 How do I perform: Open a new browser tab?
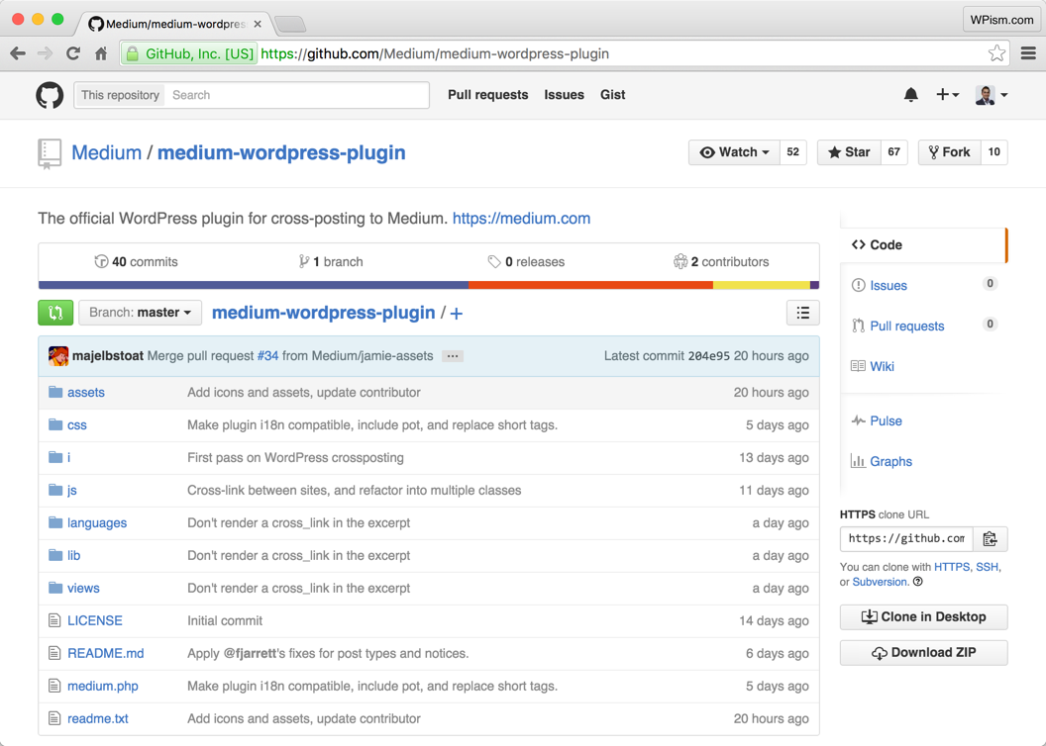click(x=290, y=25)
